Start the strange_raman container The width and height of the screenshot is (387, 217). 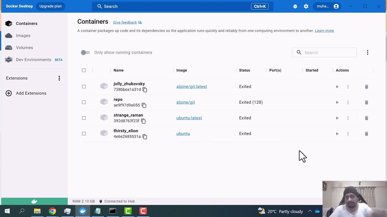click(337, 118)
